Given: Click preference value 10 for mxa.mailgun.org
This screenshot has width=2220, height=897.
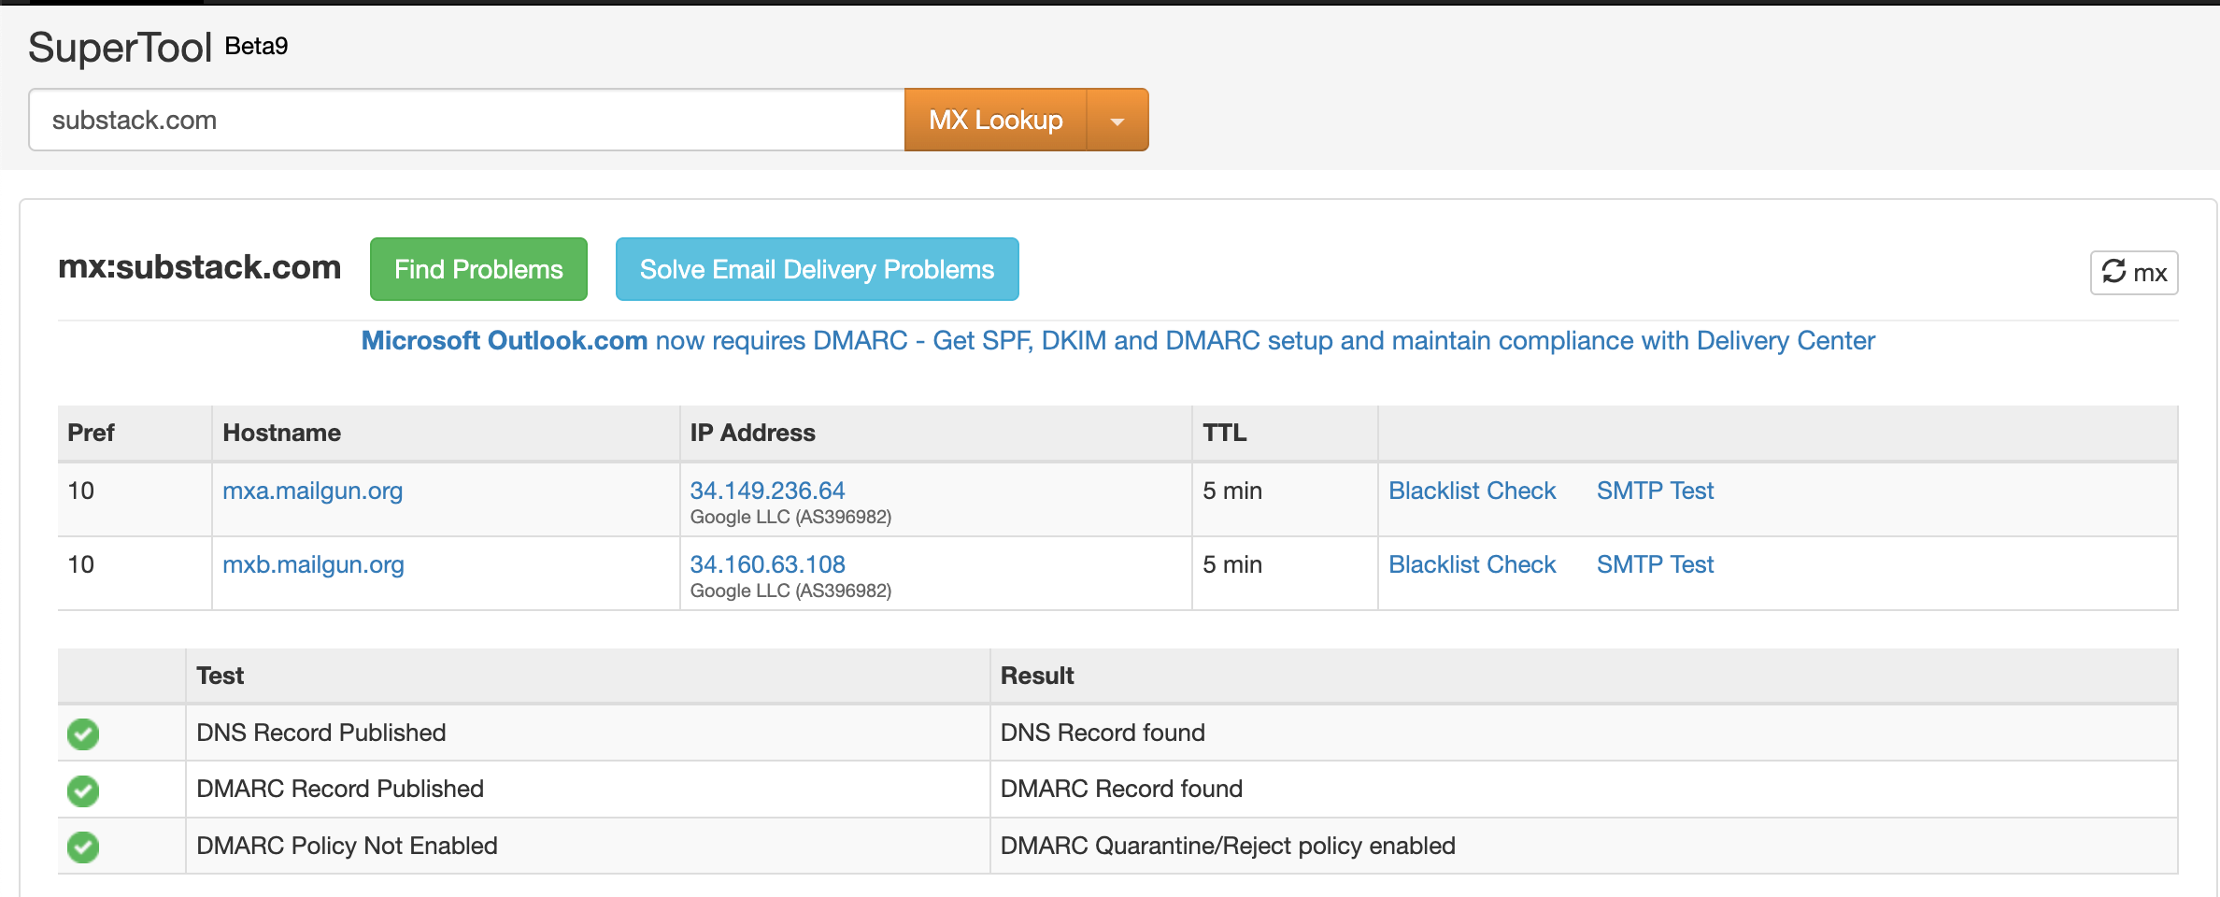Looking at the screenshot, I should [81, 491].
